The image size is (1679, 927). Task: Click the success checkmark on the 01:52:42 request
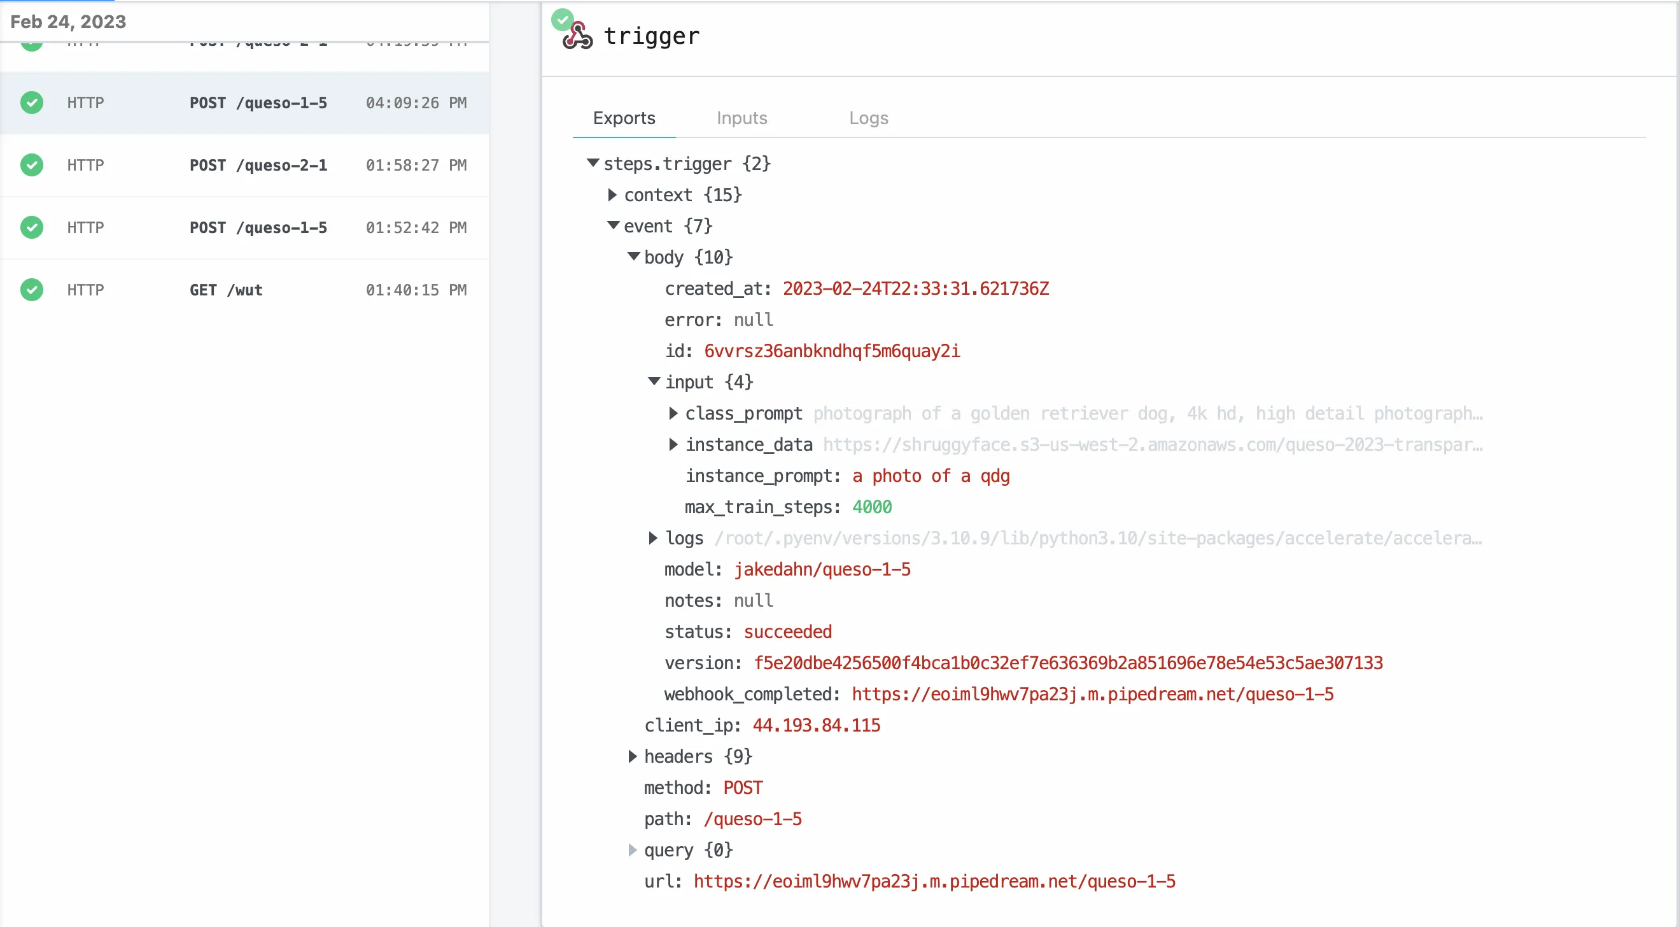(31, 227)
